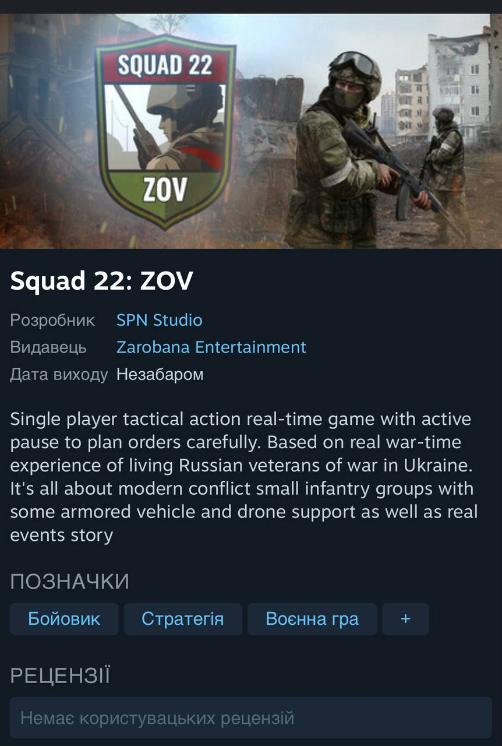The image size is (502, 746).
Task: Select the Воєнна гра tag
Action: pos(312,619)
